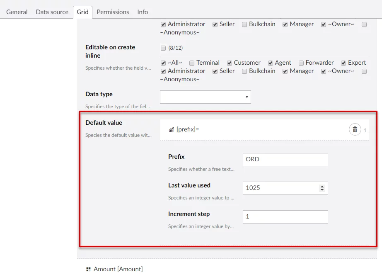The height and width of the screenshot is (277, 382).
Task: Toggle the (8/12) Editable on create inline checkbox
Action: tap(163, 48)
